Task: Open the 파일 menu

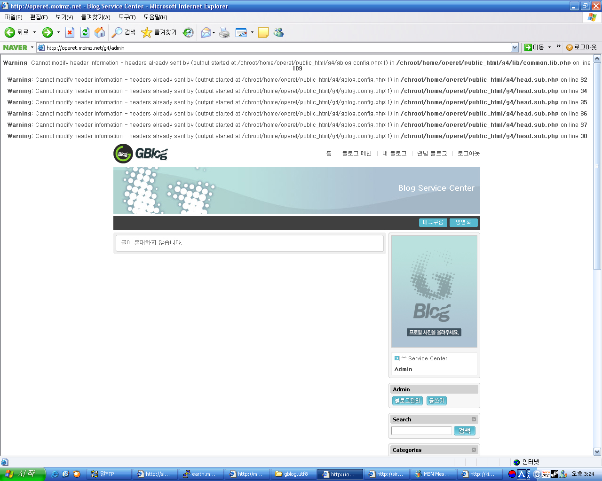Action: click(x=13, y=17)
